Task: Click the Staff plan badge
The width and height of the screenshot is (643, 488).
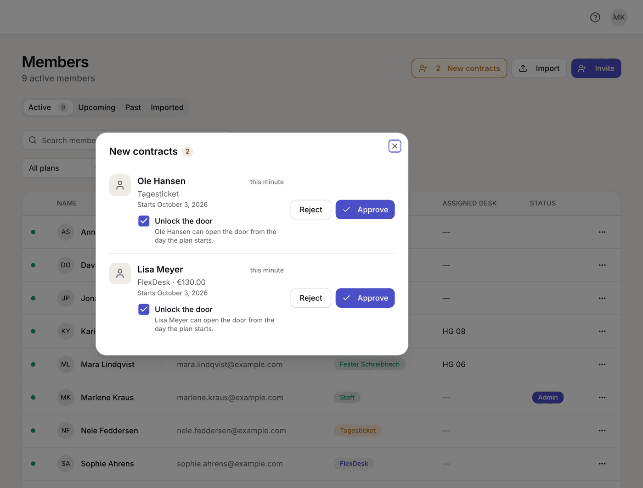Action: click(347, 398)
